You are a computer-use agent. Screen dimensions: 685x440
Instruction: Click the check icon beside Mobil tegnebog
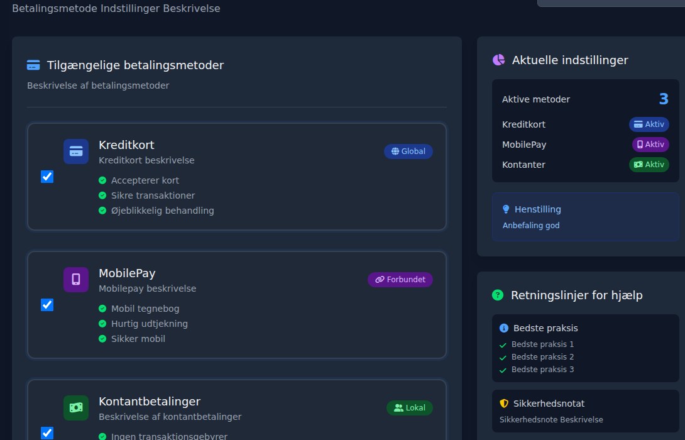pyautogui.click(x=102, y=309)
